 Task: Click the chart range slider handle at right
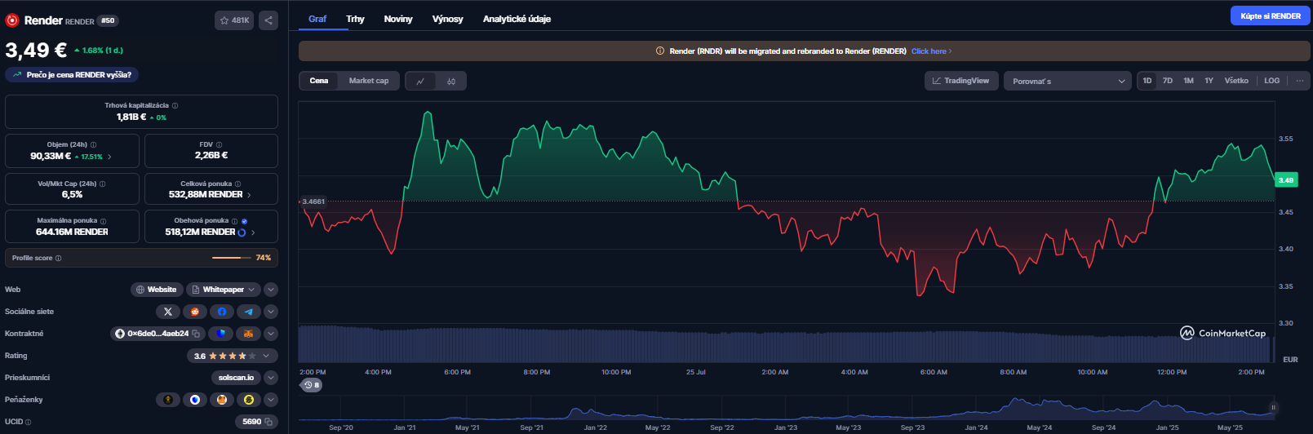click(1272, 407)
